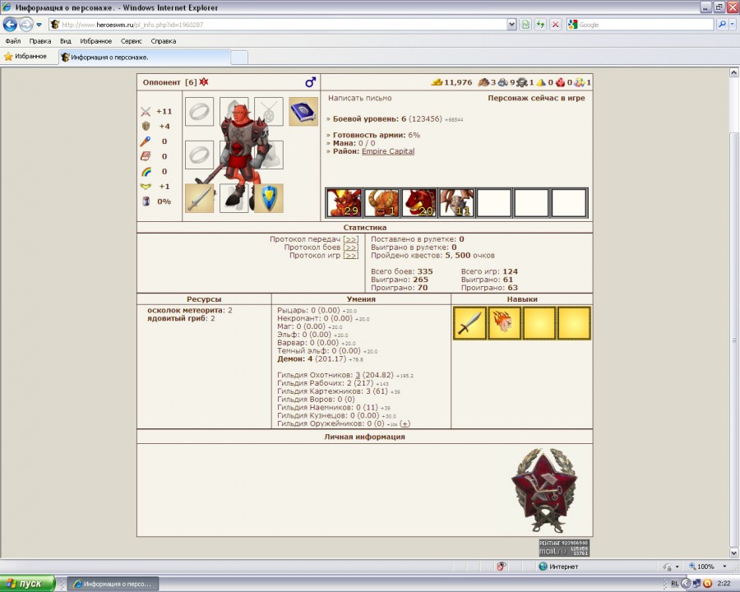740x592 pixels.
Task: Open the Правка menu
Action: [x=40, y=41]
